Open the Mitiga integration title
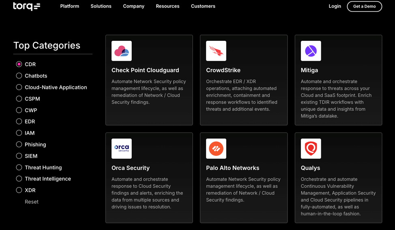 tap(309, 70)
